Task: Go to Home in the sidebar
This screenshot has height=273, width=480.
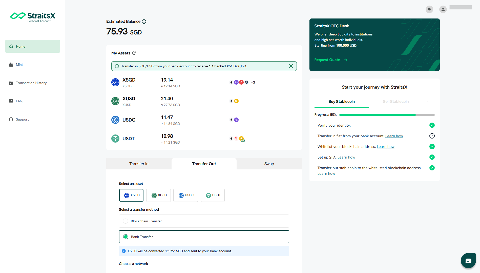Action: [33, 46]
